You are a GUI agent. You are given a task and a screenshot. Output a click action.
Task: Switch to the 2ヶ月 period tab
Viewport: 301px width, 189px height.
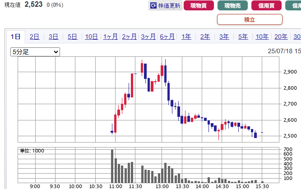[x=129, y=37]
